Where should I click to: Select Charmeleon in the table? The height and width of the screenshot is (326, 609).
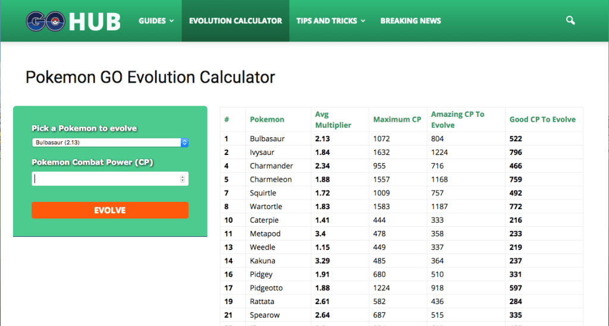click(x=271, y=179)
